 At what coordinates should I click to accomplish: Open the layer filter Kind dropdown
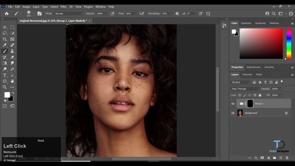(241, 82)
